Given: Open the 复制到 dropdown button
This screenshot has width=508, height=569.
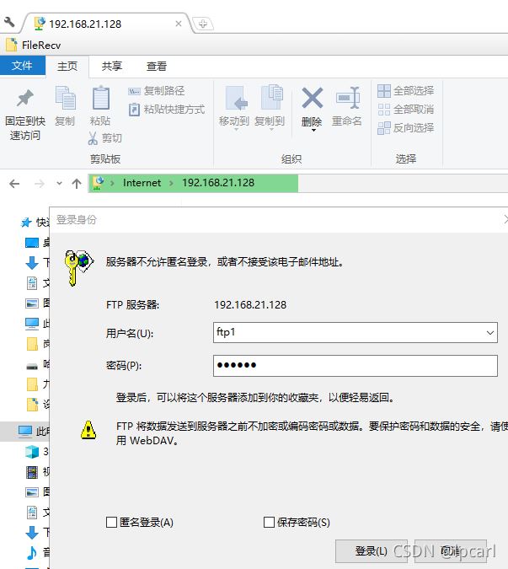Looking at the screenshot, I should click(x=270, y=107).
